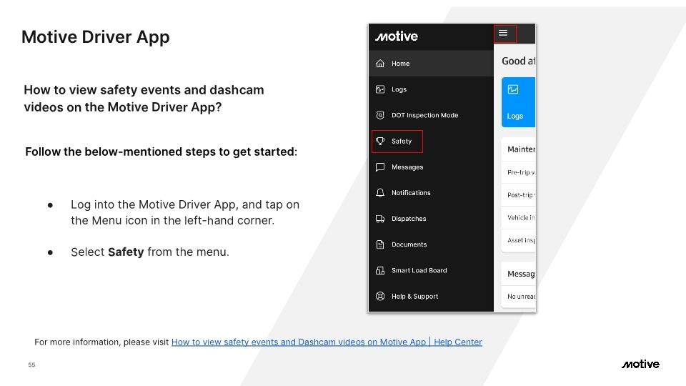This screenshot has height=386, width=686.
Task: Open the hamburger menu icon
Action: click(x=503, y=33)
